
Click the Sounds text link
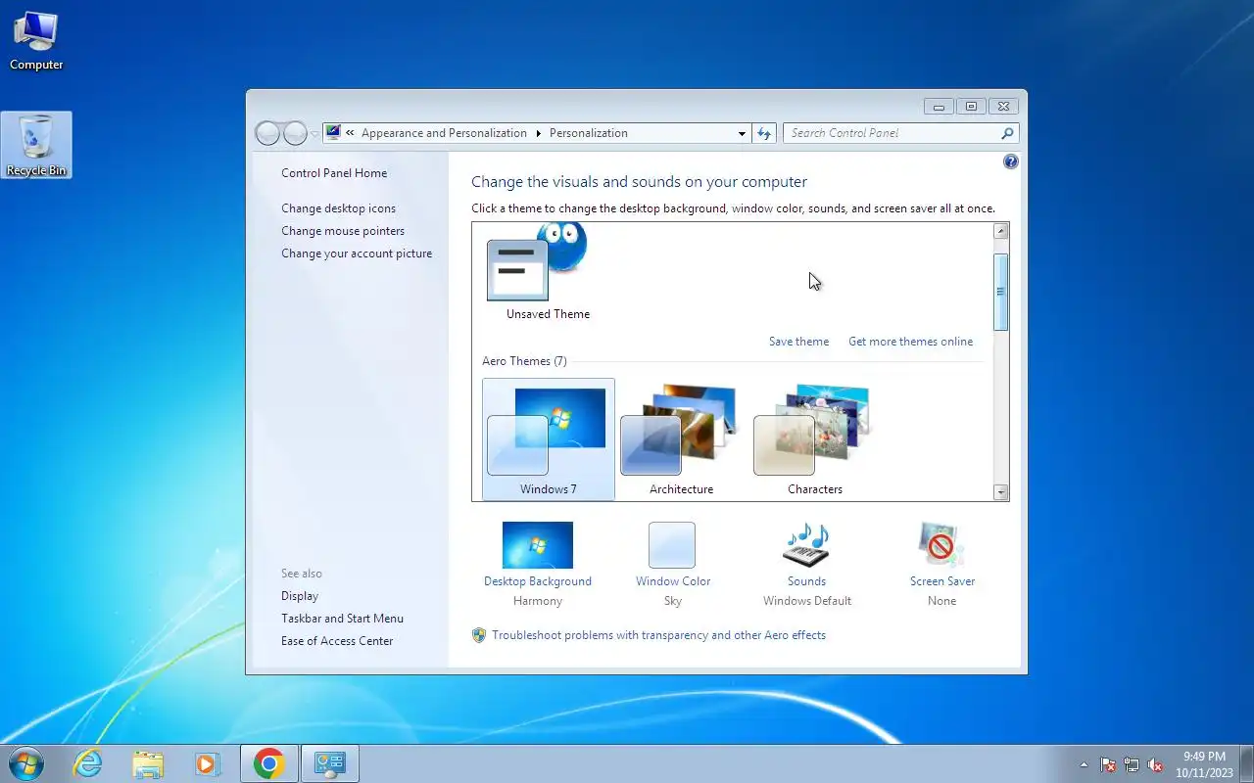807,581
